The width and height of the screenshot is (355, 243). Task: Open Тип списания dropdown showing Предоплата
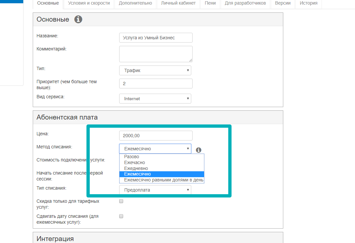(155, 190)
